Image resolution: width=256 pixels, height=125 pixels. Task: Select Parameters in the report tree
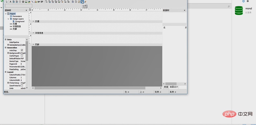coord(17,16)
